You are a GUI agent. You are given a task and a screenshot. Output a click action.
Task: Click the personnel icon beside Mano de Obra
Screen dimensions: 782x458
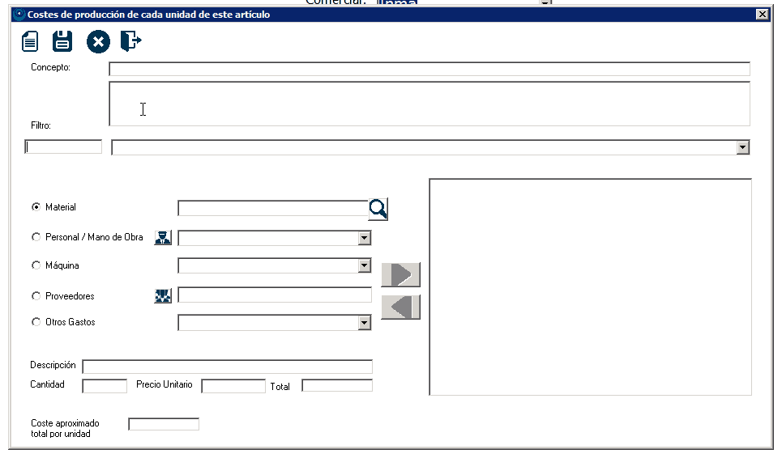pos(163,238)
